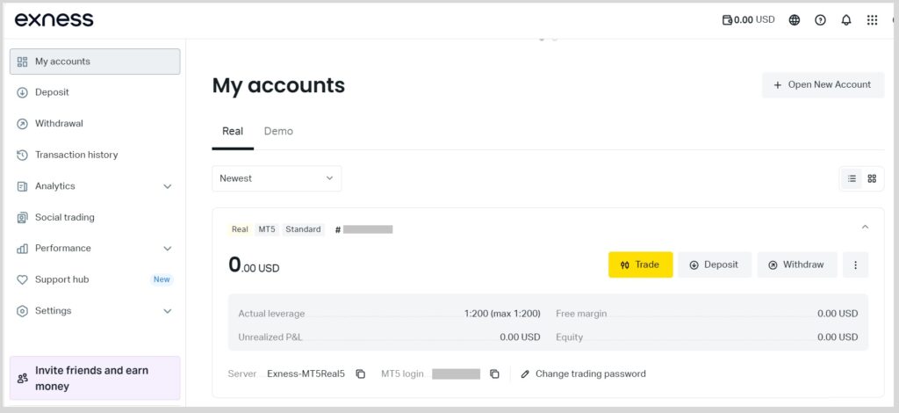Open the notifications bell
Image resolution: width=899 pixels, height=413 pixels.
(846, 19)
